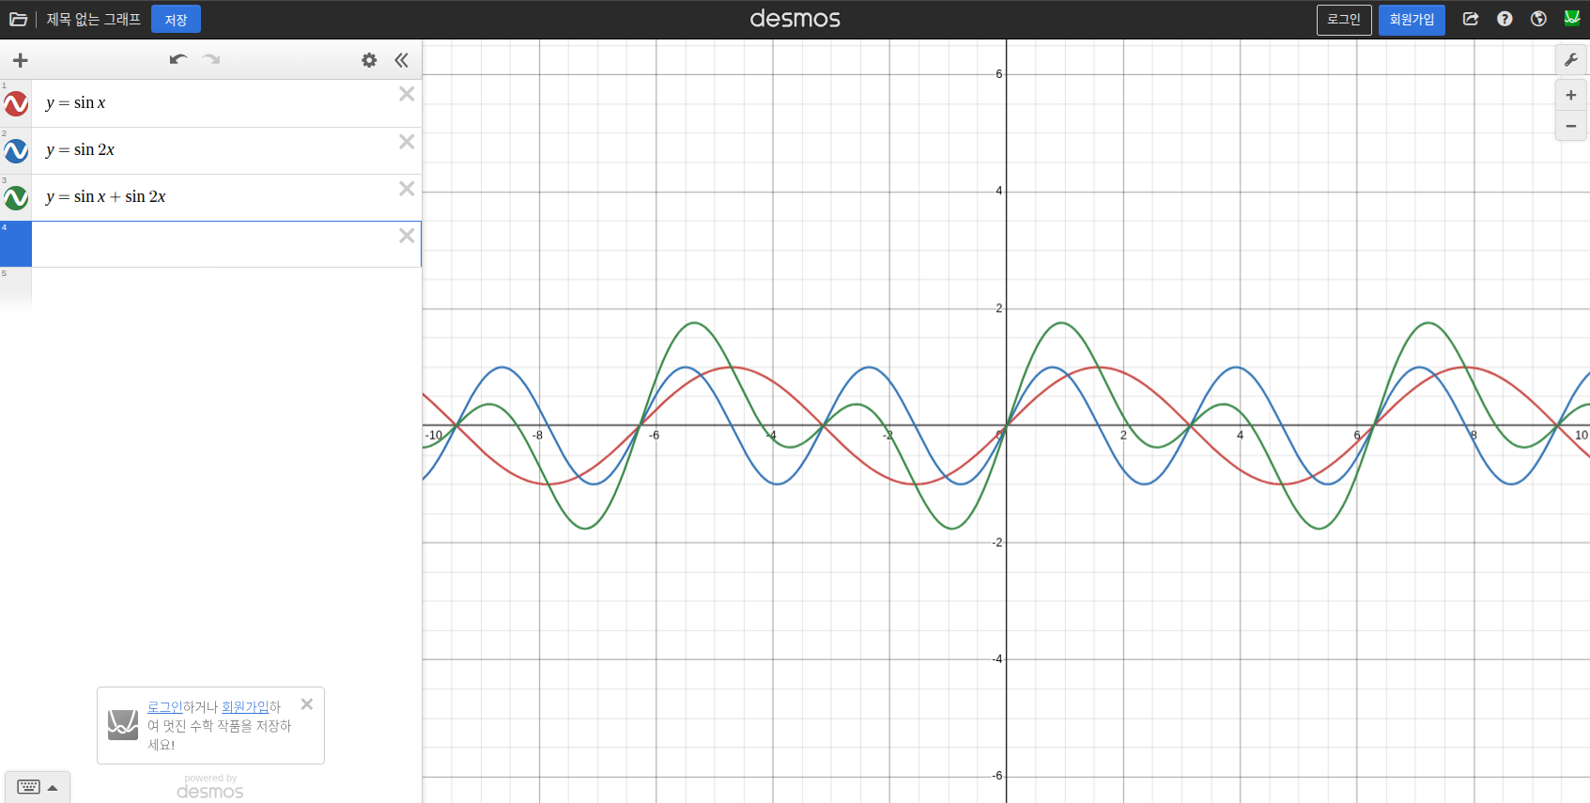
Task: Open the graph file folder icon
Action: [x=18, y=19]
